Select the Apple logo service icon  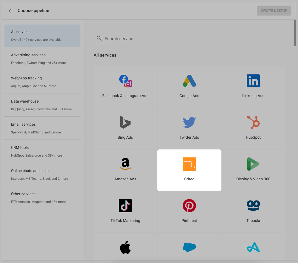click(125, 247)
